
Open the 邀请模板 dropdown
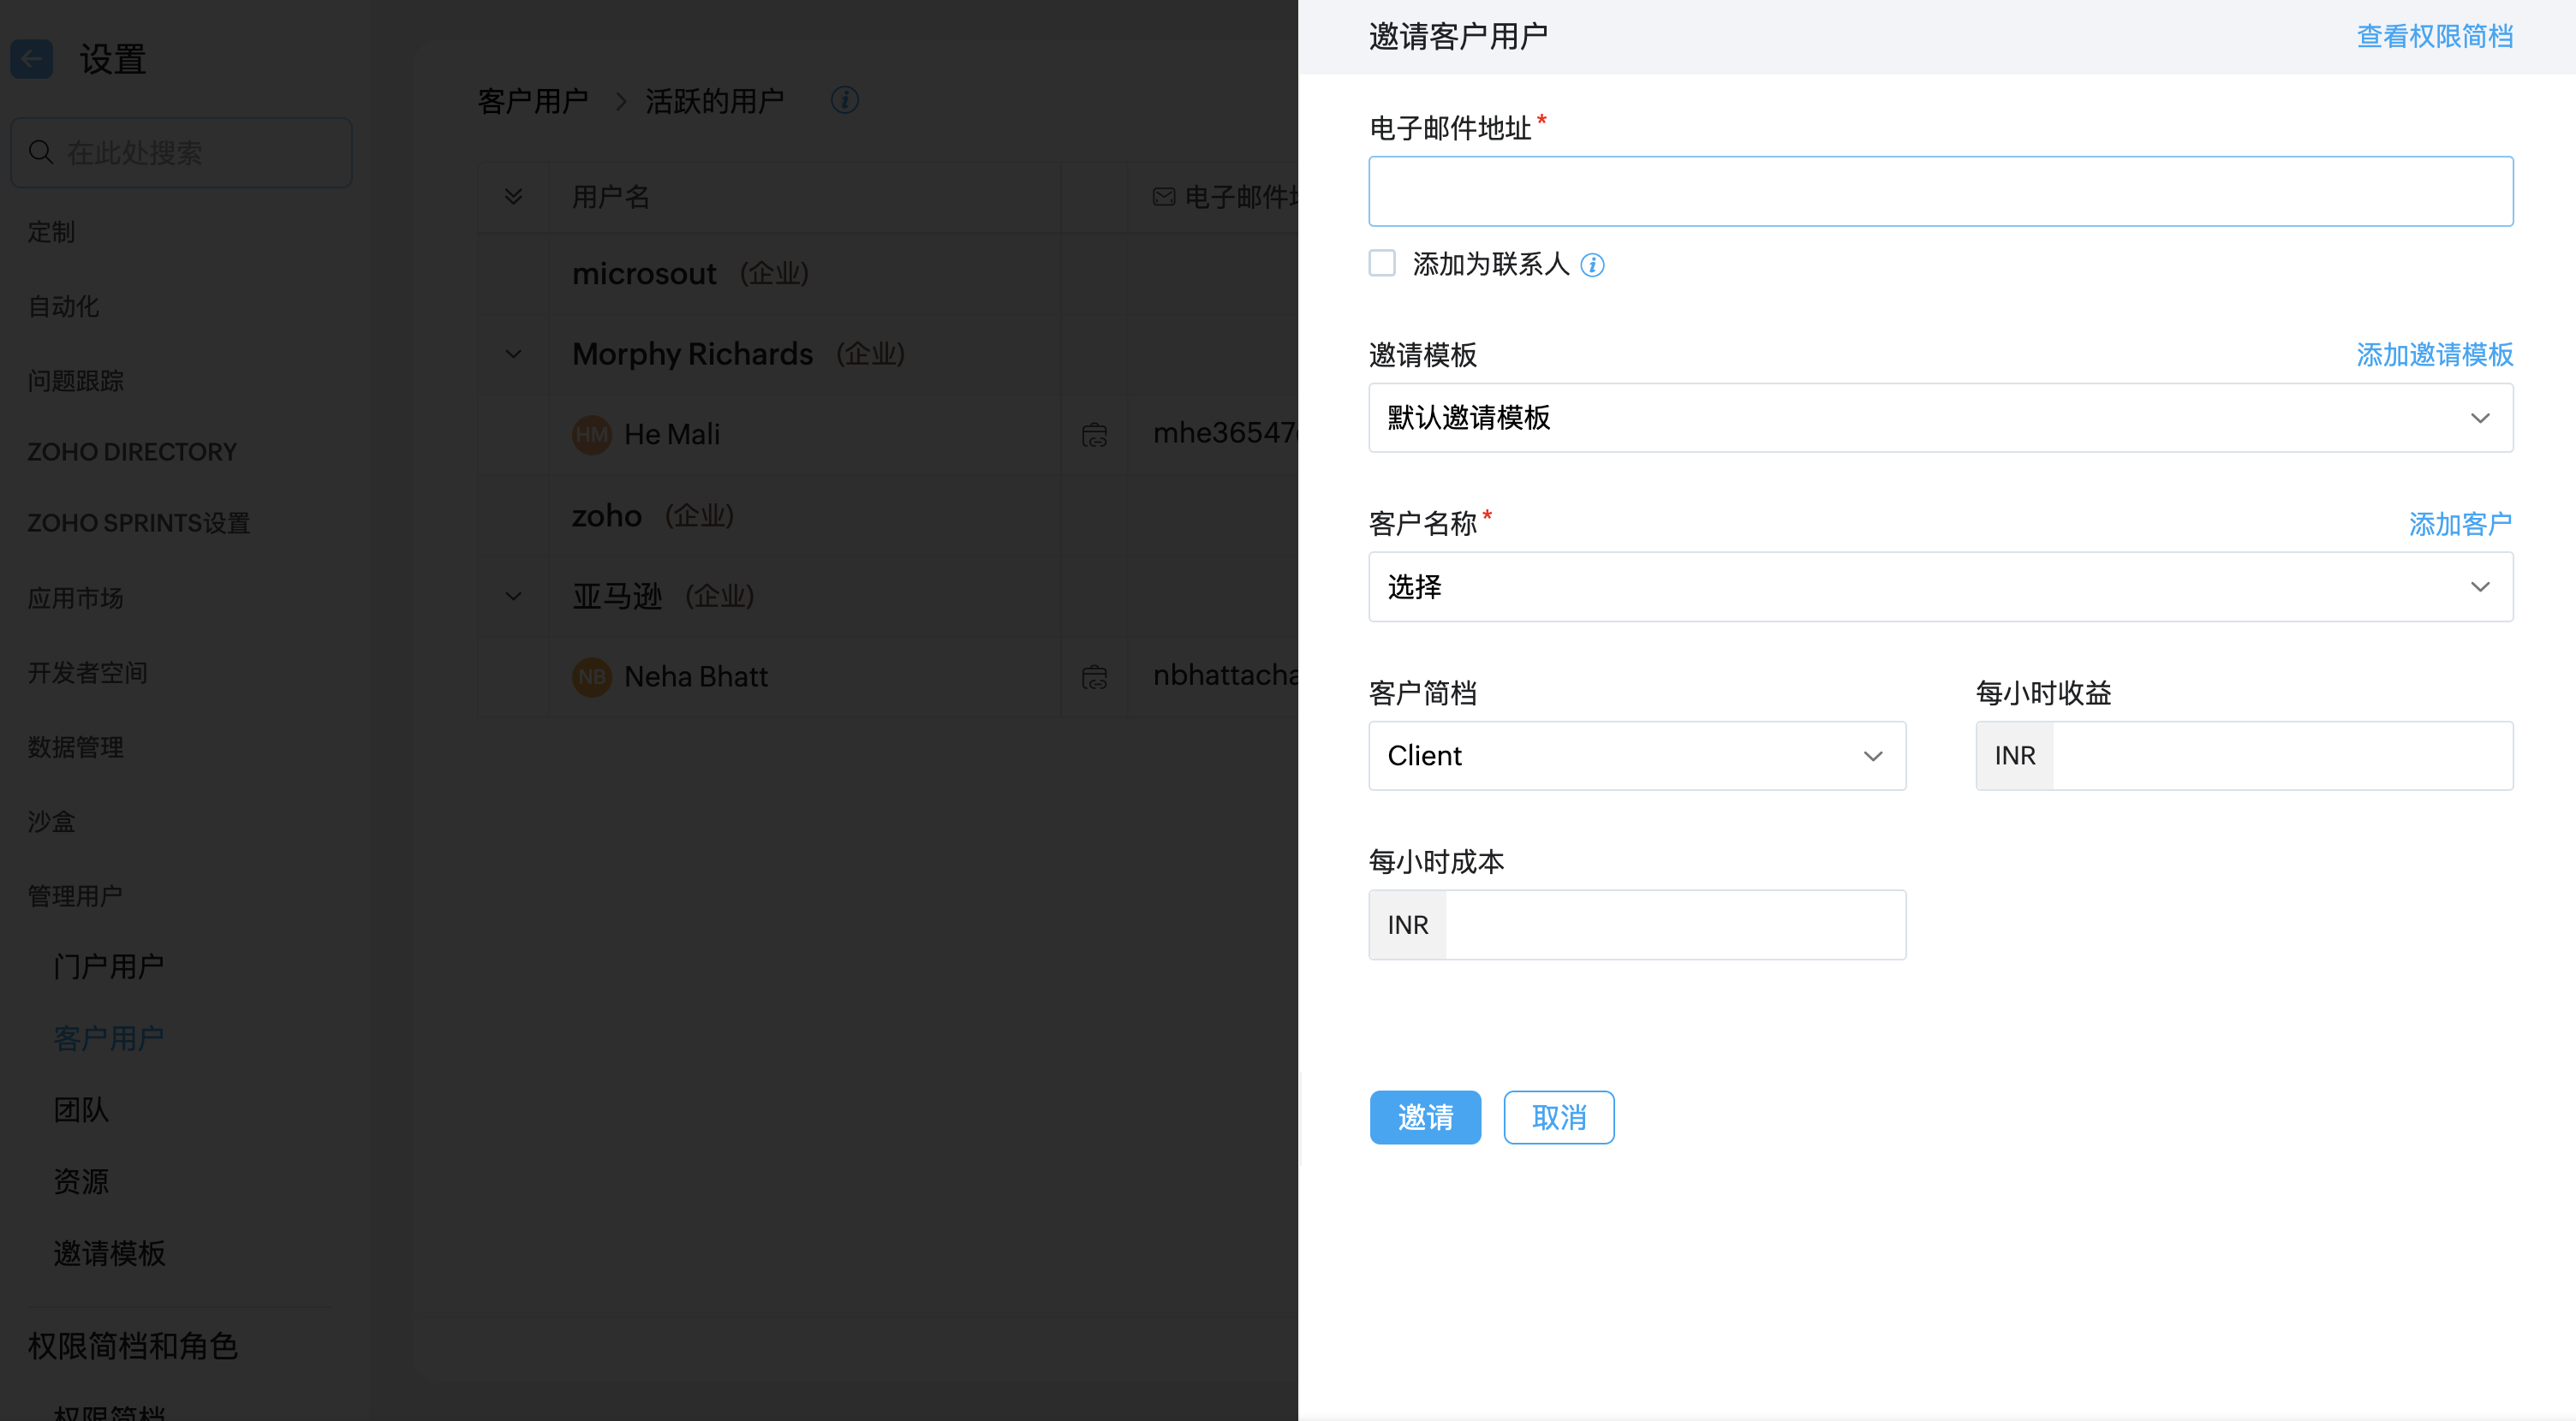click(x=1940, y=418)
